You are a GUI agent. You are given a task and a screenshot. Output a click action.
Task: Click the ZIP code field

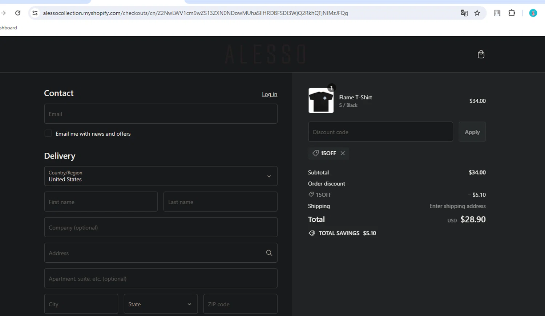click(x=240, y=304)
